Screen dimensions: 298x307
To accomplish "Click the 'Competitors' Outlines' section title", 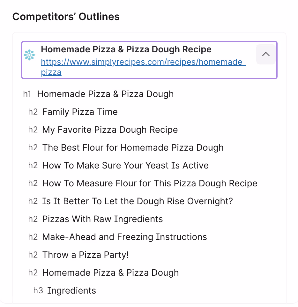I will (x=66, y=17).
